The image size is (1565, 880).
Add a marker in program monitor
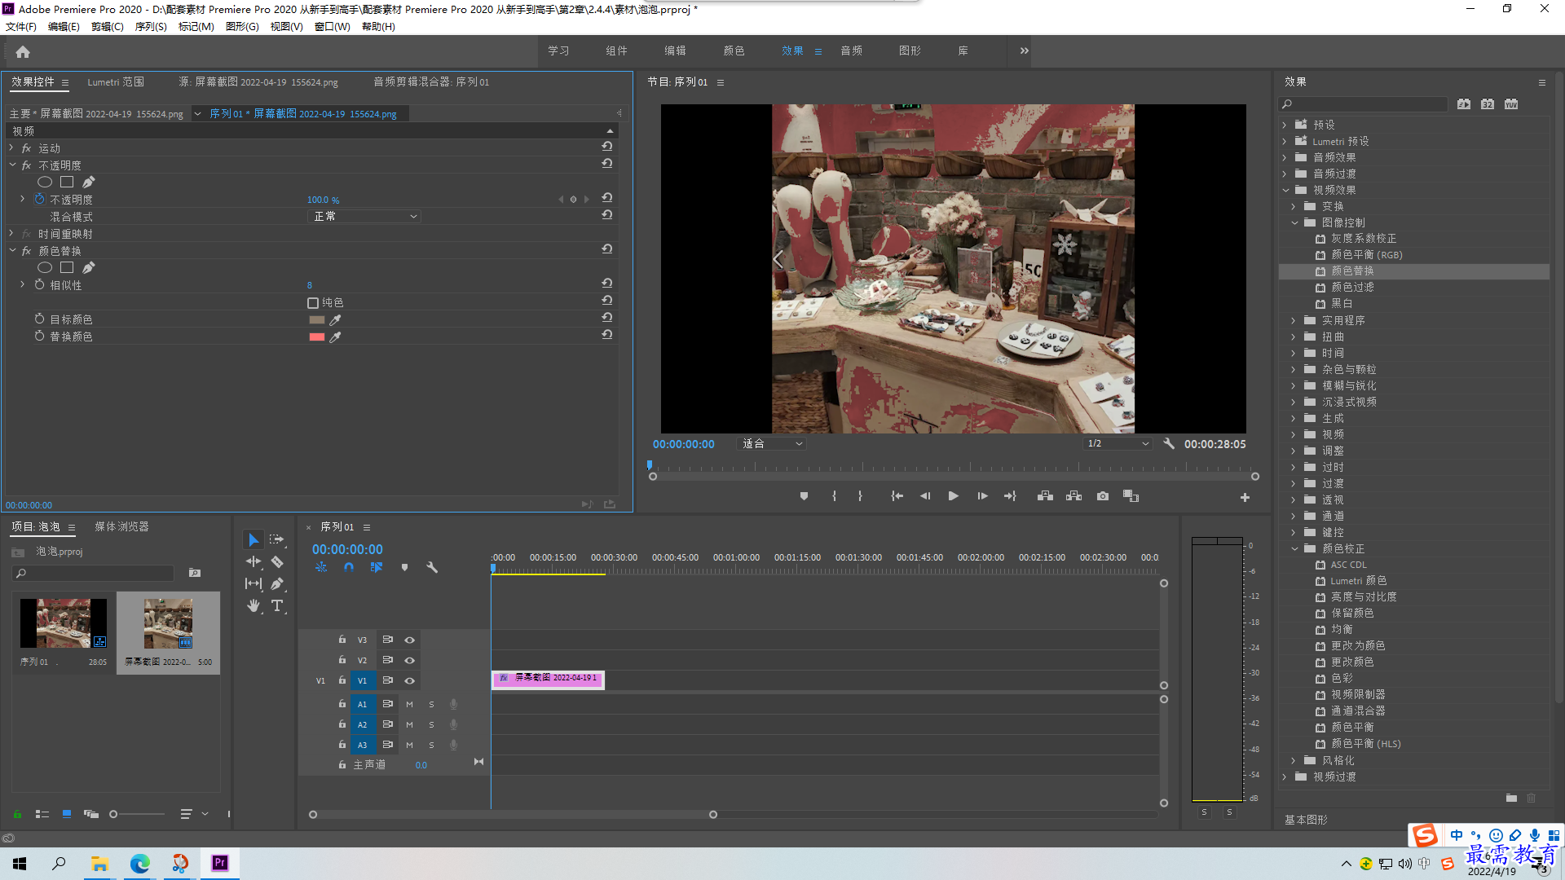pyautogui.click(x=804, y=496)
